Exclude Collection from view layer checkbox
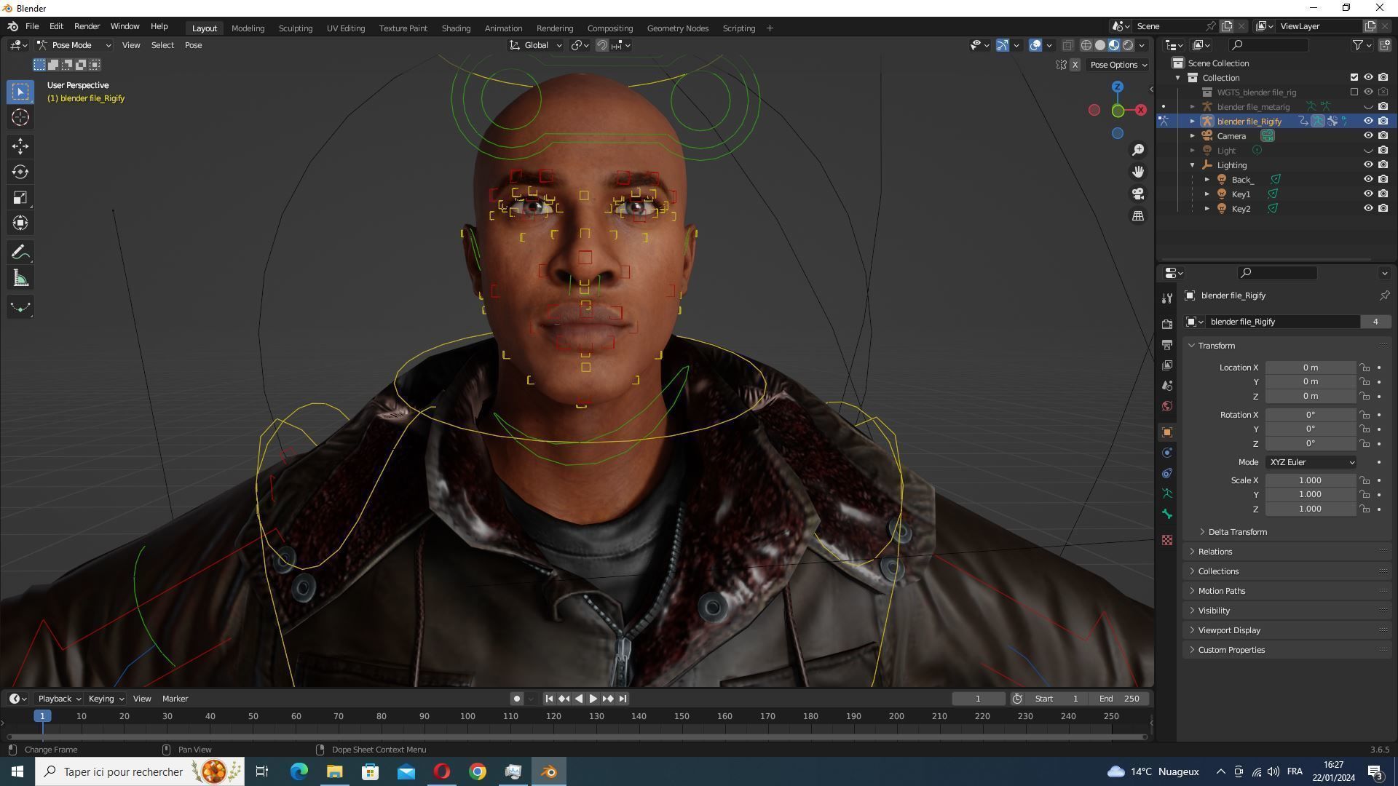The height and width of the screenshot is (786, 1398). pos(1354,77)
